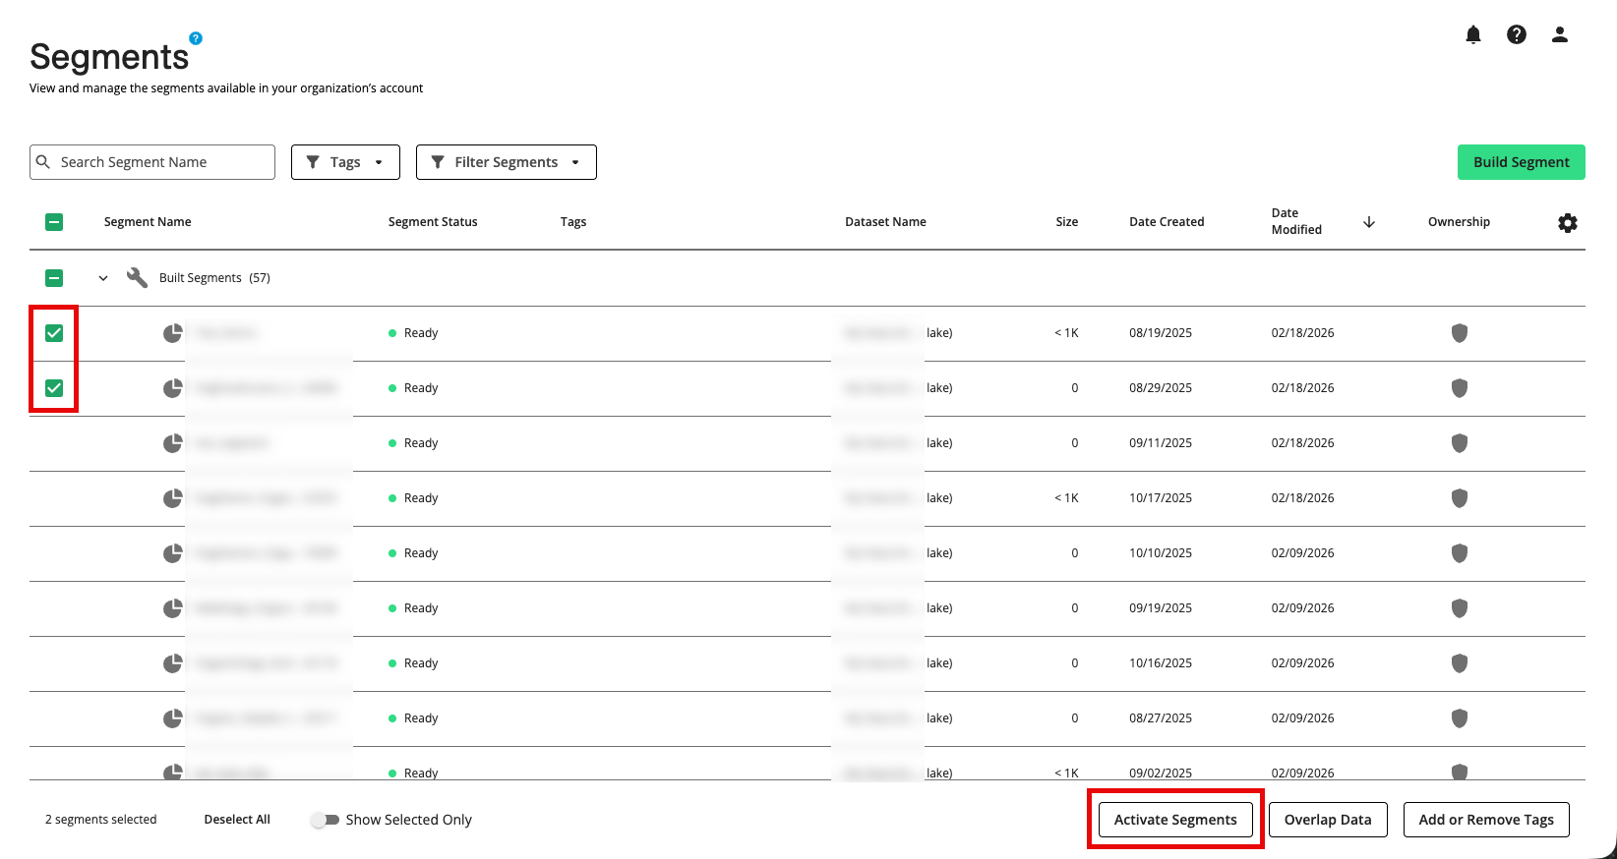
Task: Sort by the Date Created column header
Action: point(1166,222)
